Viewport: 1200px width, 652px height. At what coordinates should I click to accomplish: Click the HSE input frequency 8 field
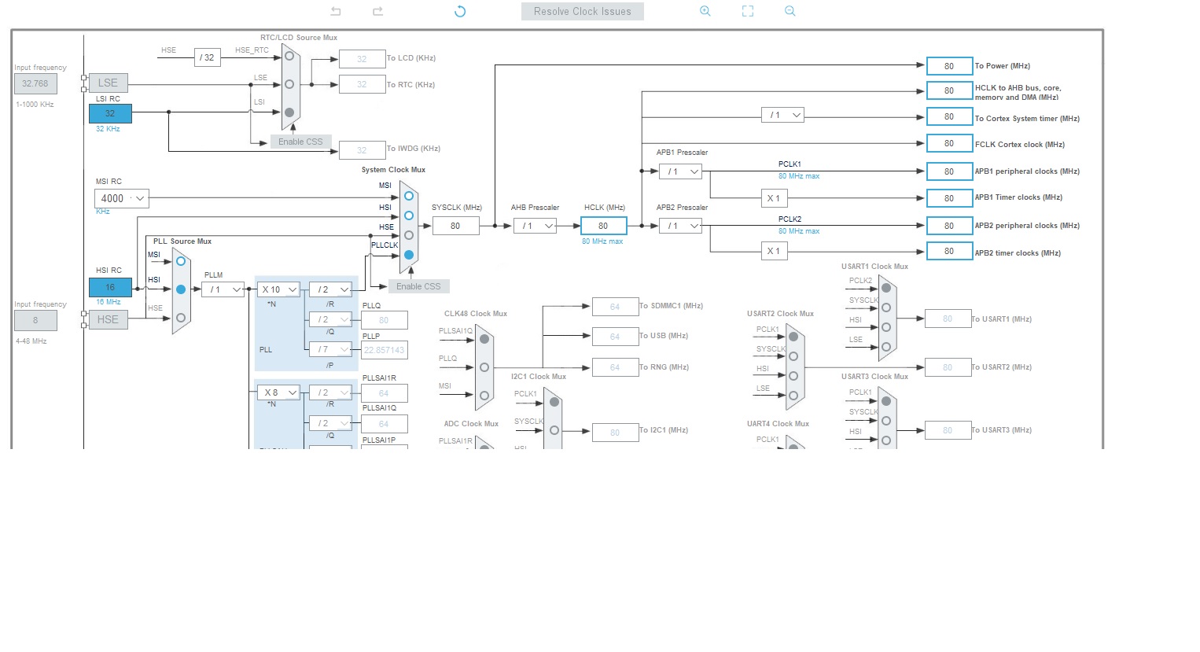pos(35,320)
